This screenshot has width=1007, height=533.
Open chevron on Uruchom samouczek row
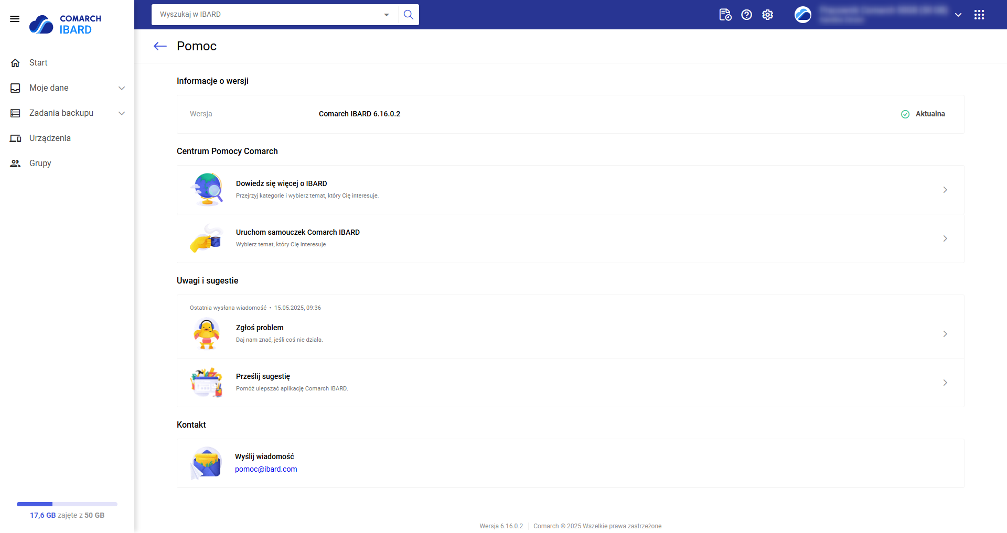pos(945,238)
